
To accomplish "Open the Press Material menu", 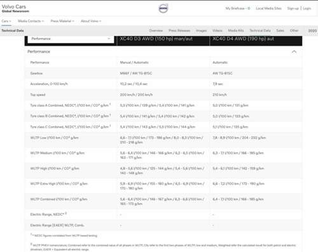I will [x=62, y=21].
